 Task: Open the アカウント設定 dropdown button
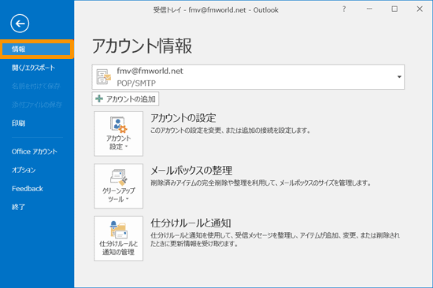tap(118, 134)
